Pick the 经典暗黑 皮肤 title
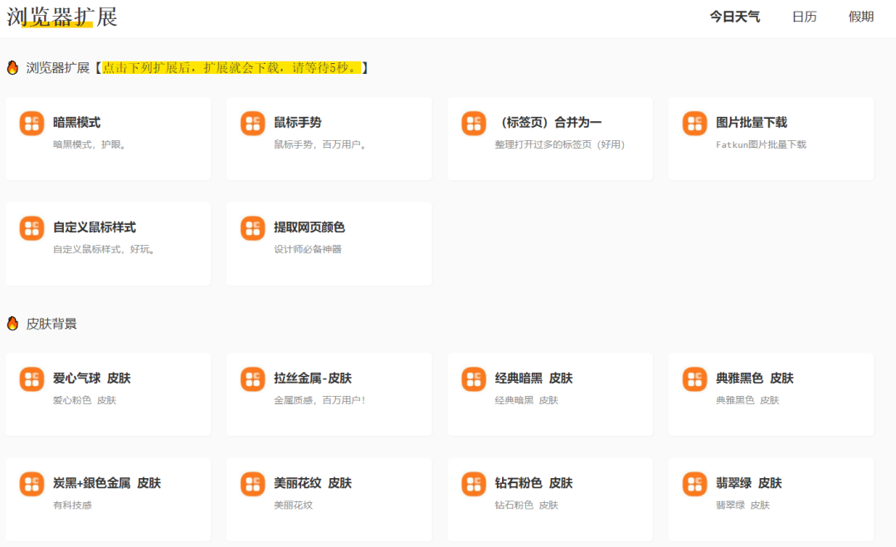896x547 pixels. pos(533,379)
